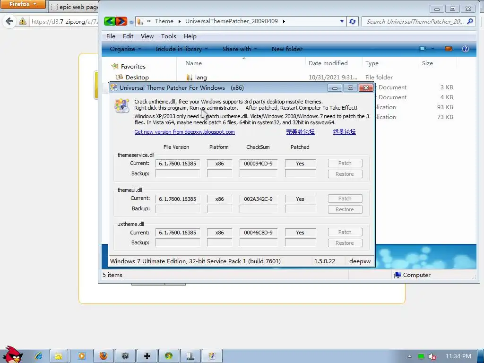
Task: Click the UniversalThemePatcher_20090409 breadcrumb
Action: 232,21
